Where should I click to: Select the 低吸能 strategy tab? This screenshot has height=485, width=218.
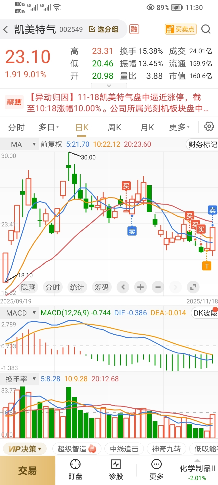tap(204, 449)
